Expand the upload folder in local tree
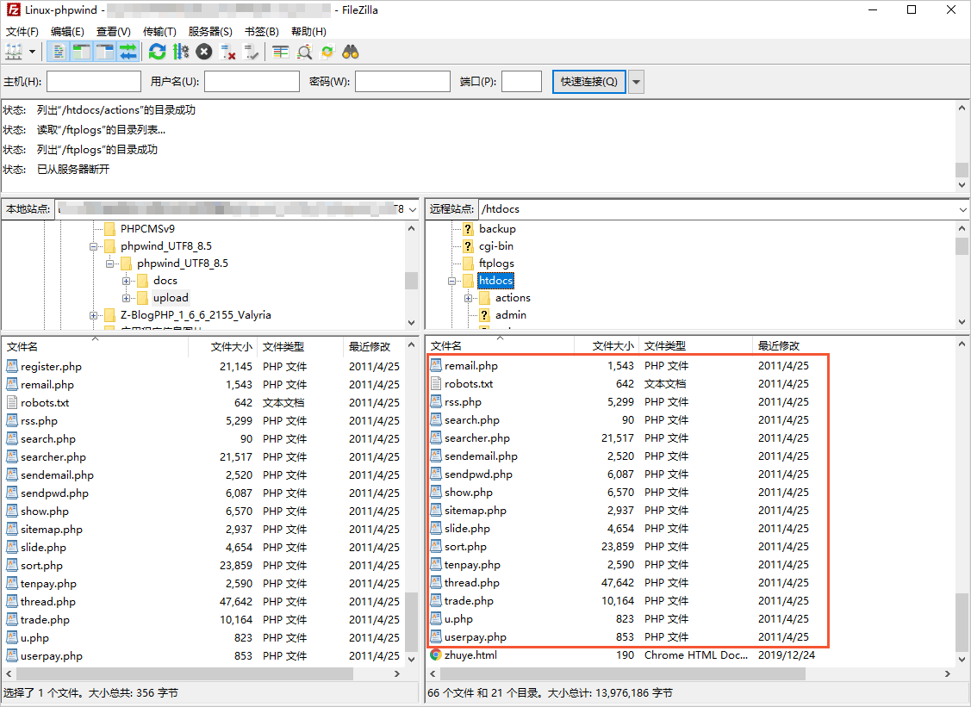This screenshot has width=971, height=707. coord(127,299)
